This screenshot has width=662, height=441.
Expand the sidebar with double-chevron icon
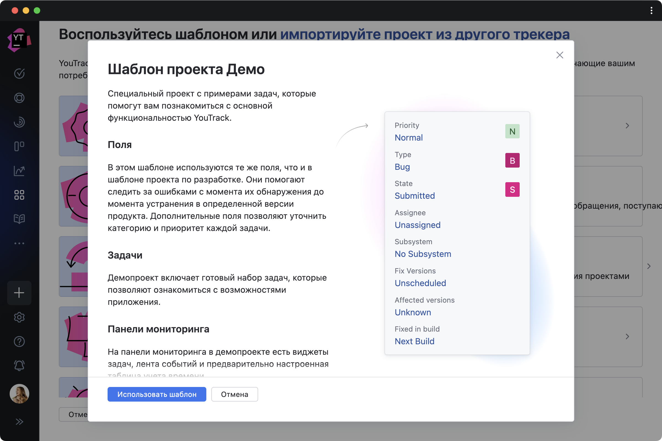click(19, 422)
